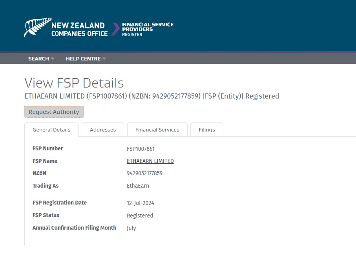Click the ETHAEARN LIMITED subtitle line
The width and height of the screenshot is (356, 254).
click(x=152, y=96)
